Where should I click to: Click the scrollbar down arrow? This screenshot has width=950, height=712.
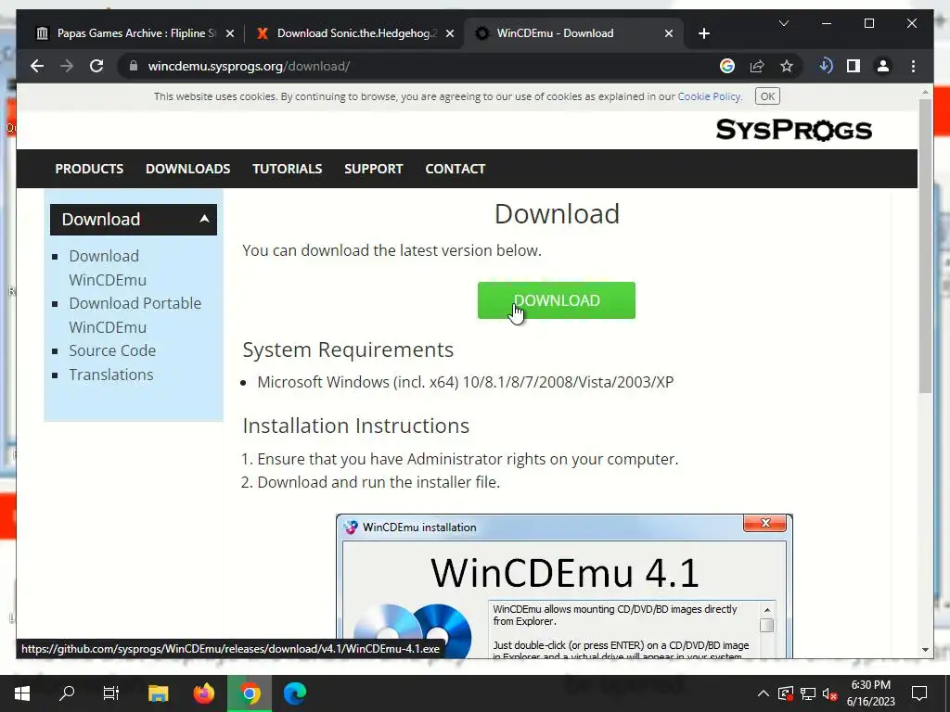(x=925, y=650)
